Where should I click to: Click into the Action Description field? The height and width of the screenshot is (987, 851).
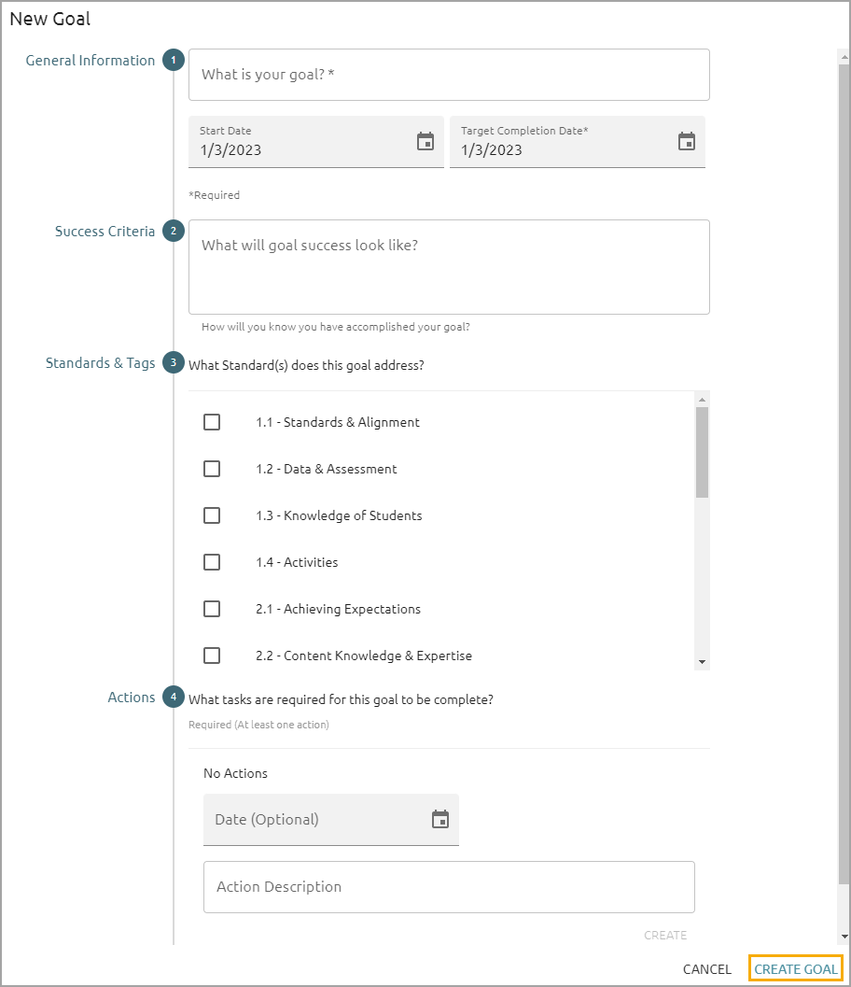[449, 887]
